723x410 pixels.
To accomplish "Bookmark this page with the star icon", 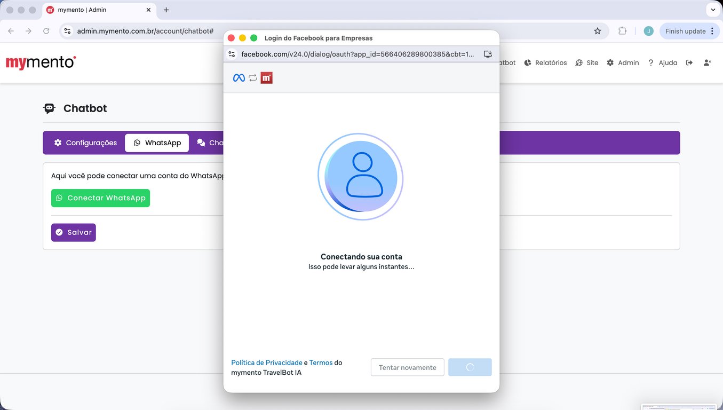I will (x=598, y=31).
